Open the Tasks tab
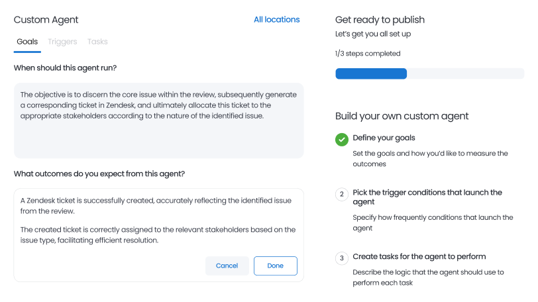The image size is (538, 302). point(97,42)
